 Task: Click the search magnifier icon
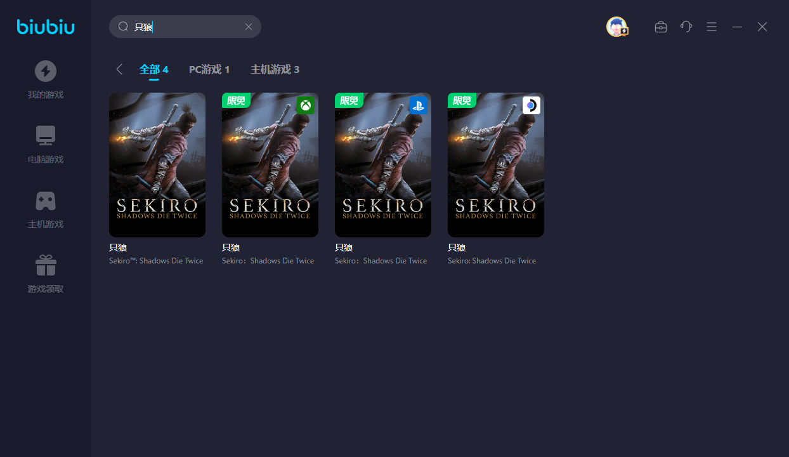pyautogui.click(x=123, y=27)
